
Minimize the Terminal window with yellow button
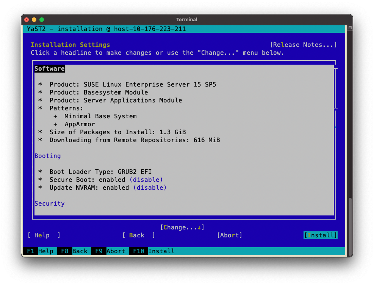34,20
